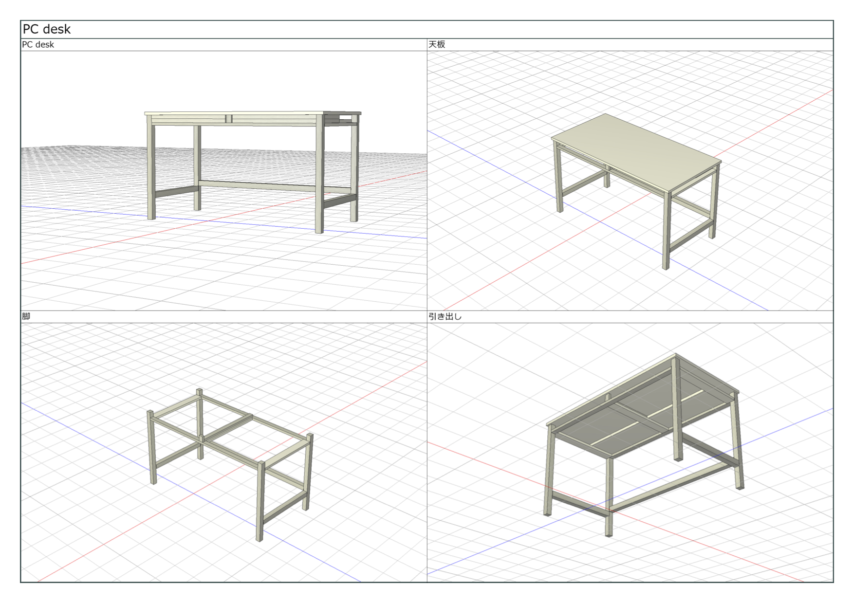Select the small "PC desk" view label
The image size is (854, 603).
[38, 45]
